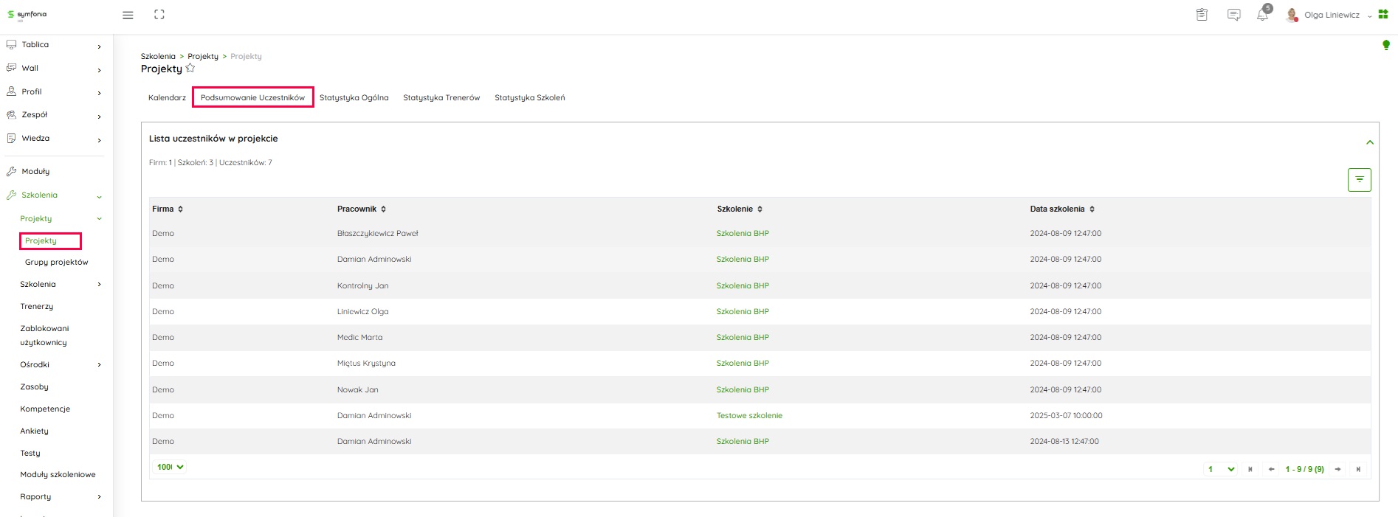Switch to Kalendarz tab

point(167,97)
